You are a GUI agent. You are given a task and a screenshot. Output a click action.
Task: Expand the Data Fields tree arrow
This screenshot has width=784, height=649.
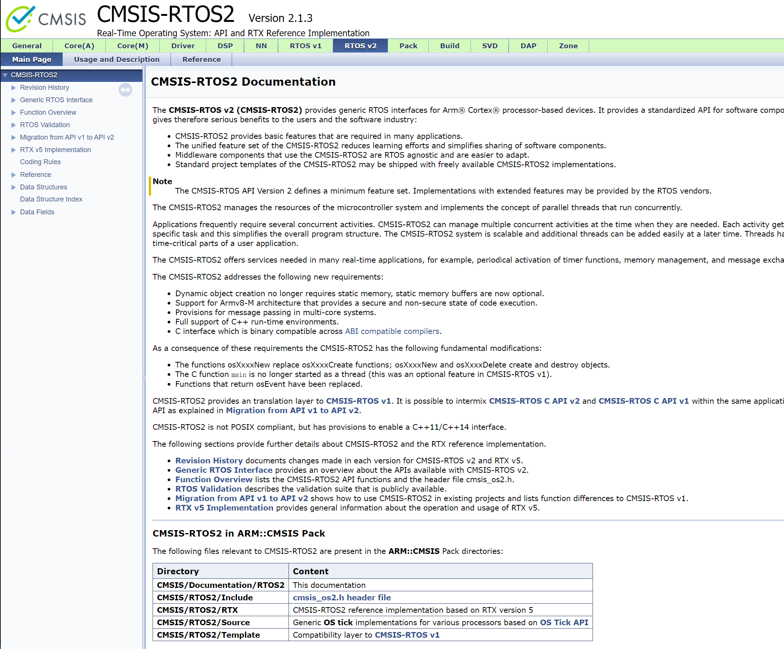(x=14, y=212)
